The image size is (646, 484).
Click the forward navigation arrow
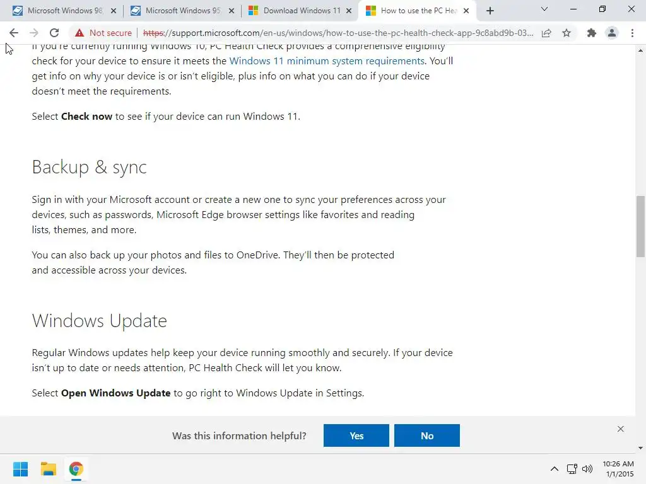point(34,33)
